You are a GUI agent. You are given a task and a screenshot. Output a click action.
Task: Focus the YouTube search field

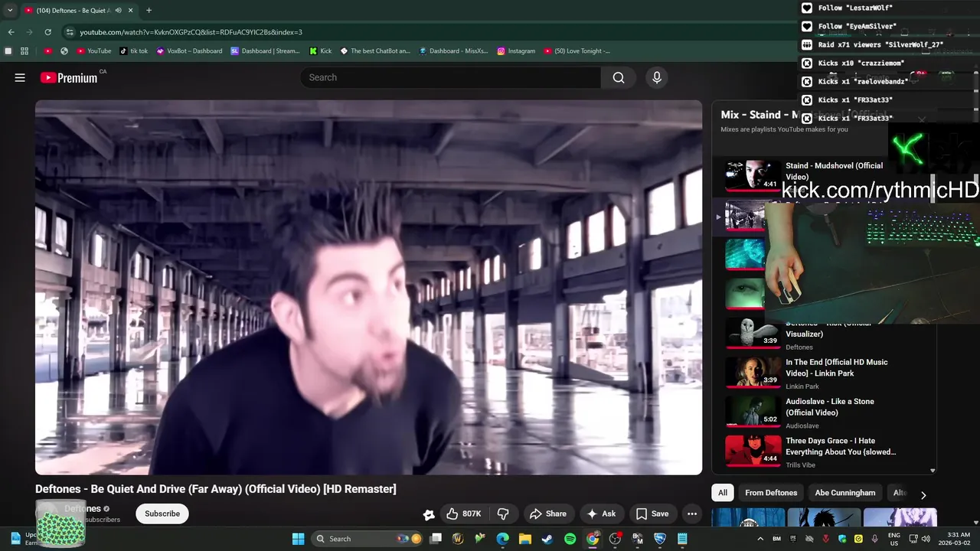pyautogui.click(x=452, y=77)
